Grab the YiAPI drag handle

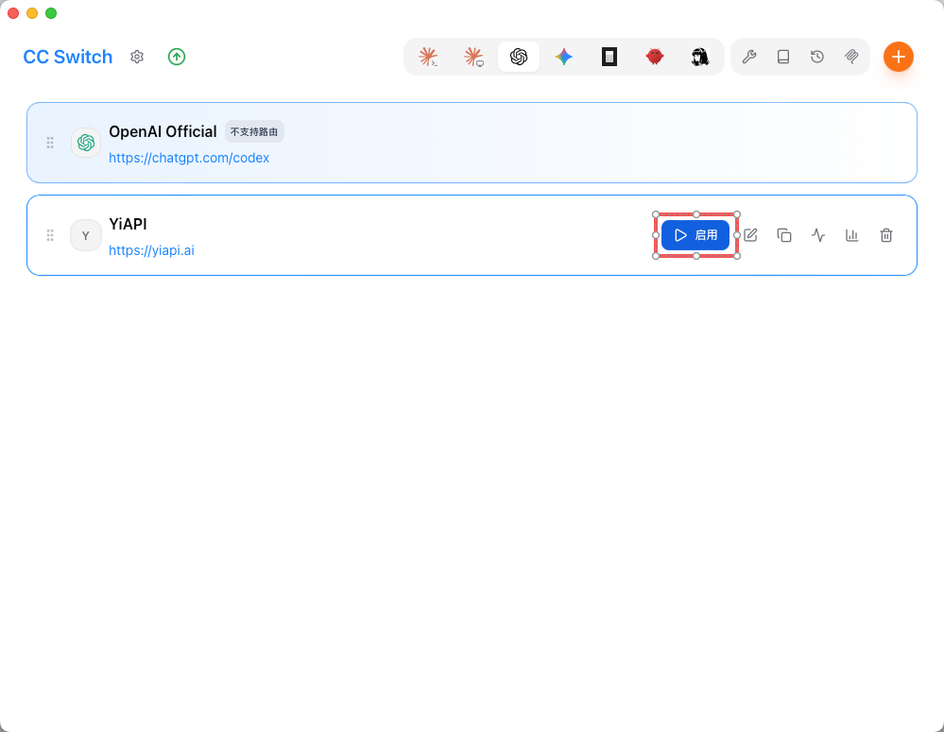click(x=50, y=235)
